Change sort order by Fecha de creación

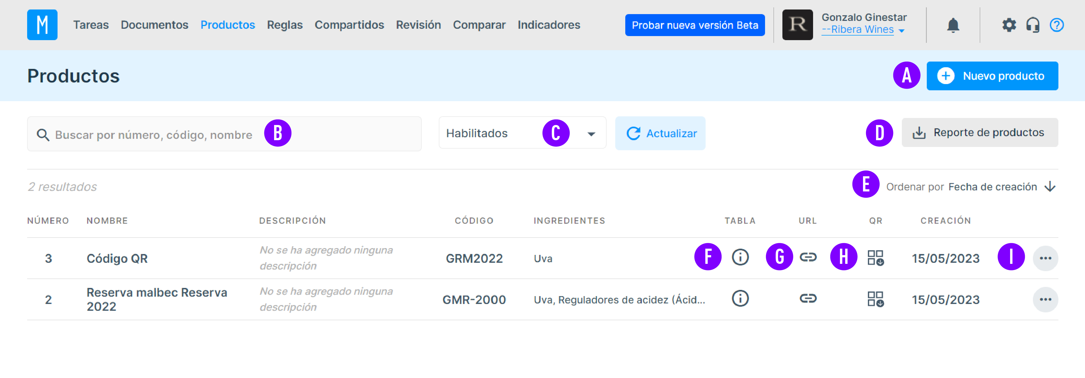pyautogui.click(x=992, y=187)
